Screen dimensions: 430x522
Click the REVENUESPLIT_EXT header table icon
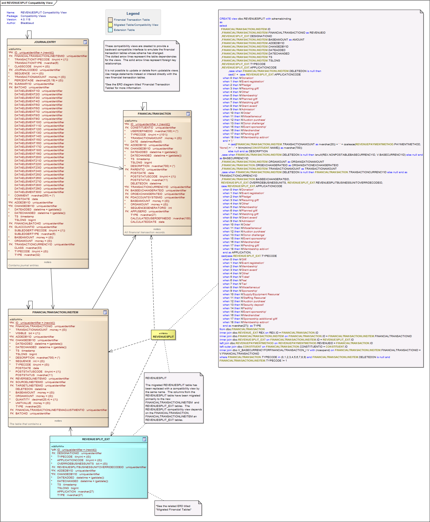click(x=144, y=439)
